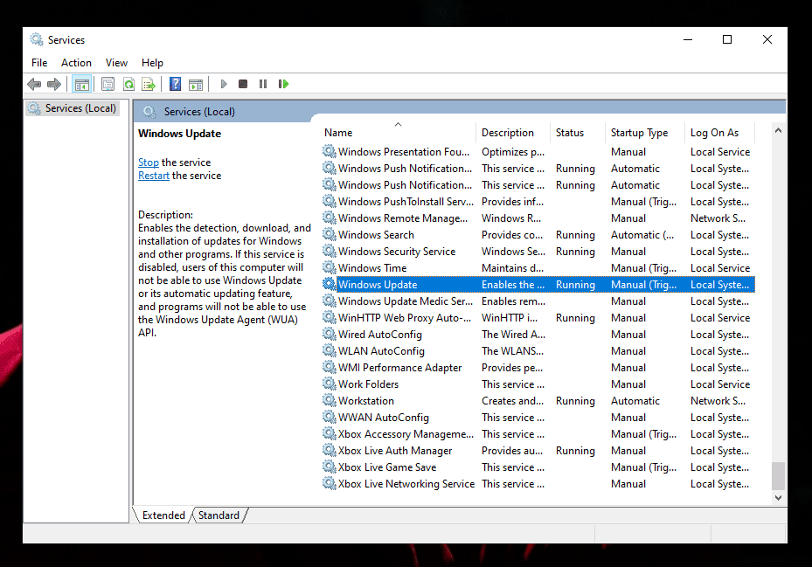Viewport: 812px width, 567px height.
Task: Open Properties toolbar icon
Action: click(x=108, y=84)
